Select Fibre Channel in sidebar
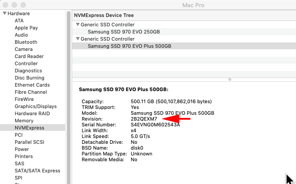The image size is (296, 184). [31, 92]
